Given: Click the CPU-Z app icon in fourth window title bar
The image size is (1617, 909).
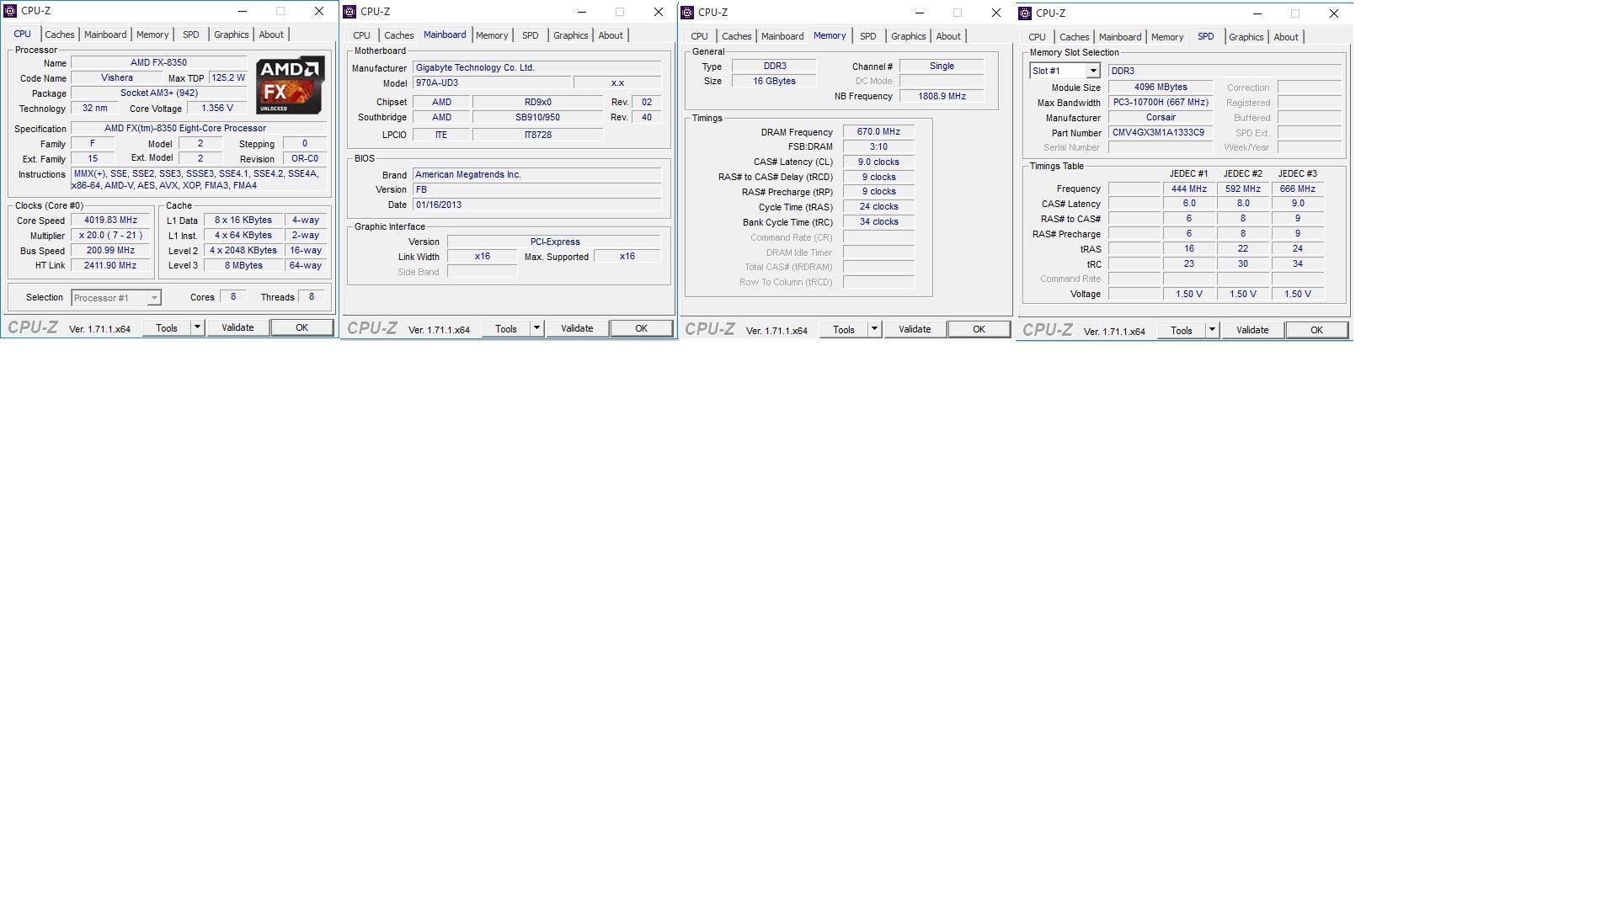Looking at the screenshot, I should (1025, 13).
